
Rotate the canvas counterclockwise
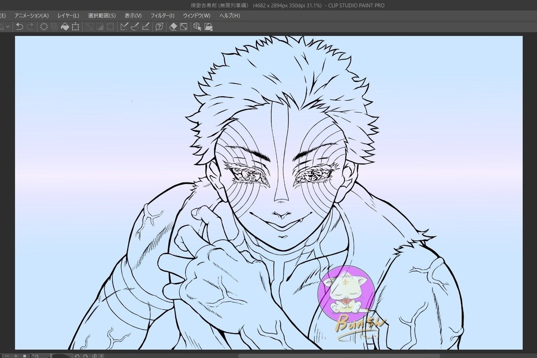point(77,356)
